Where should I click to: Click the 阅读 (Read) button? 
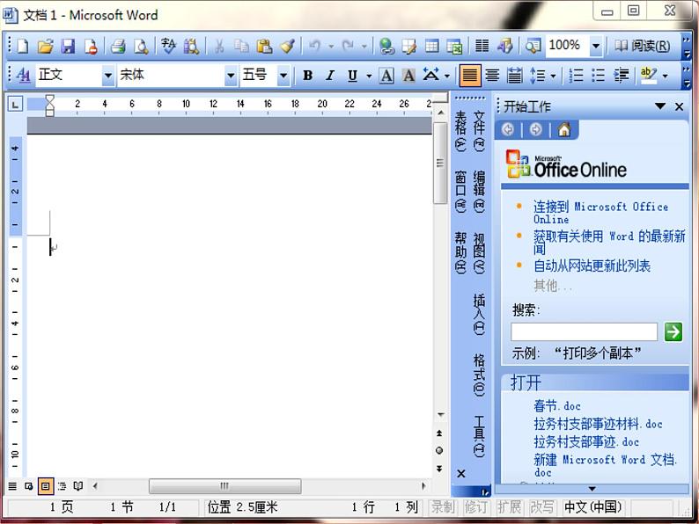click(643, 46)
